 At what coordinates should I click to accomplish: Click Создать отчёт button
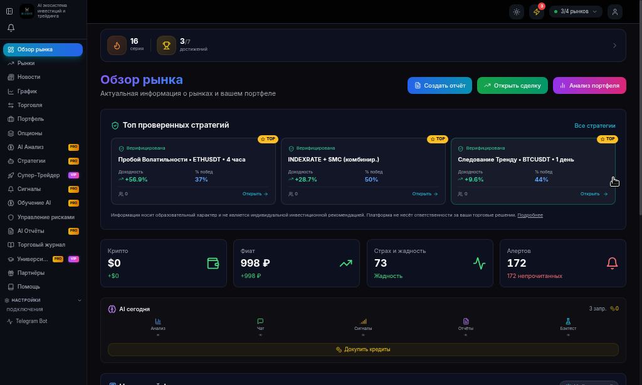(439, 85)
